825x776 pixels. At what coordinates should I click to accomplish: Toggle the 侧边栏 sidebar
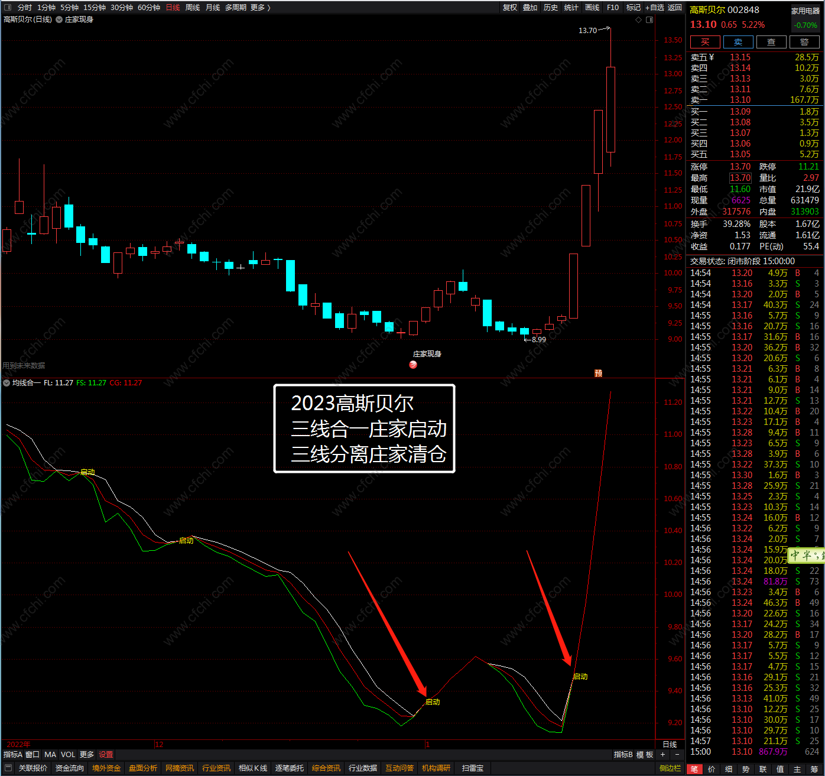pyautogui.click(x=670, y=768)
